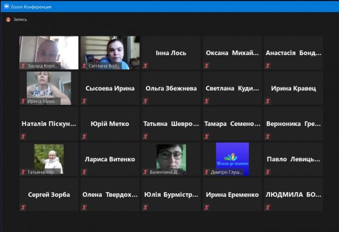This screenshot has width=339, height=232.
Task: Select Дмитро Глуш blue logo tile
Action: (x=232, y=159)
